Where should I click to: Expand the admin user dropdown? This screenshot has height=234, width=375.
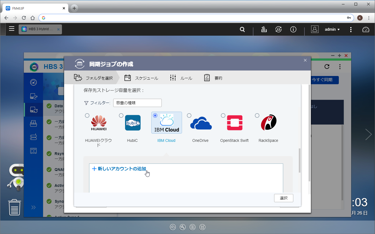[x=332, y=29]
